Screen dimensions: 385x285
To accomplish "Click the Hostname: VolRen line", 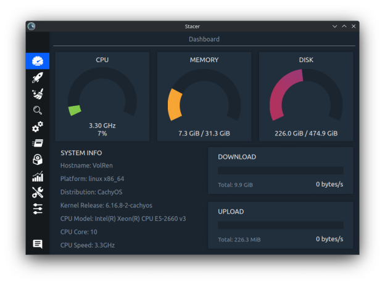I will tap(86, 166).
